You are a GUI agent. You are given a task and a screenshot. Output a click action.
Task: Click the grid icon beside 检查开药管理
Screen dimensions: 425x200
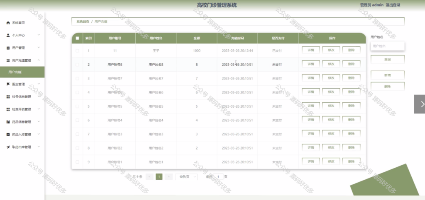8,109
